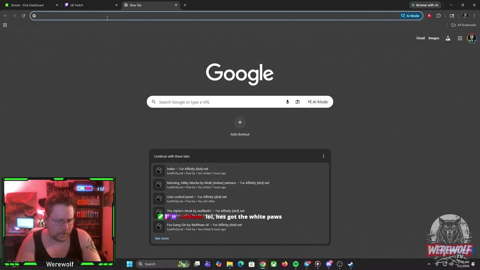480x270 pixels.
Task: Click AI Mode in Google search box
Action: click(318, 102)
